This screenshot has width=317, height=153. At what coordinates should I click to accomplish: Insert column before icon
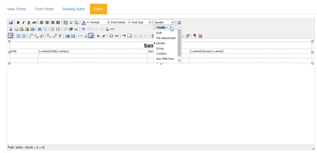coord(49,36)
